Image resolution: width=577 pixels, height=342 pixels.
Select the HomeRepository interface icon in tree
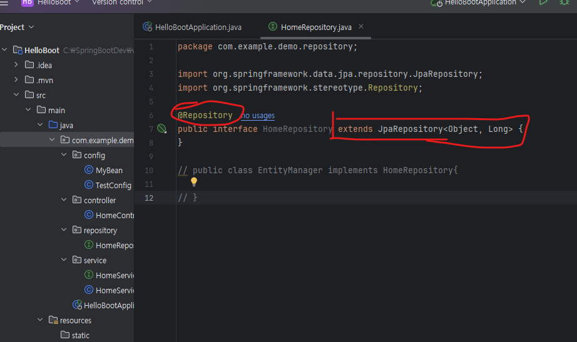(89, 245)
